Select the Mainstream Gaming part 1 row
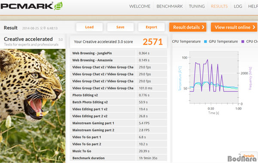This screenshot has height=163, width=258. [118, 123]
